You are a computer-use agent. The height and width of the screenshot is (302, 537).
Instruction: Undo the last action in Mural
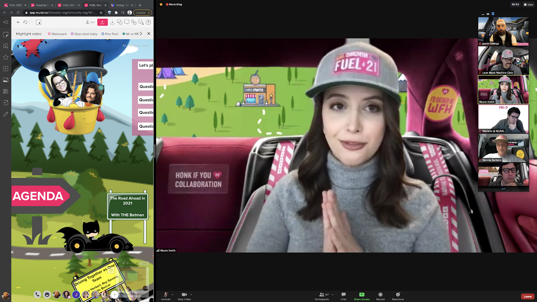click(x=25, y=22)
